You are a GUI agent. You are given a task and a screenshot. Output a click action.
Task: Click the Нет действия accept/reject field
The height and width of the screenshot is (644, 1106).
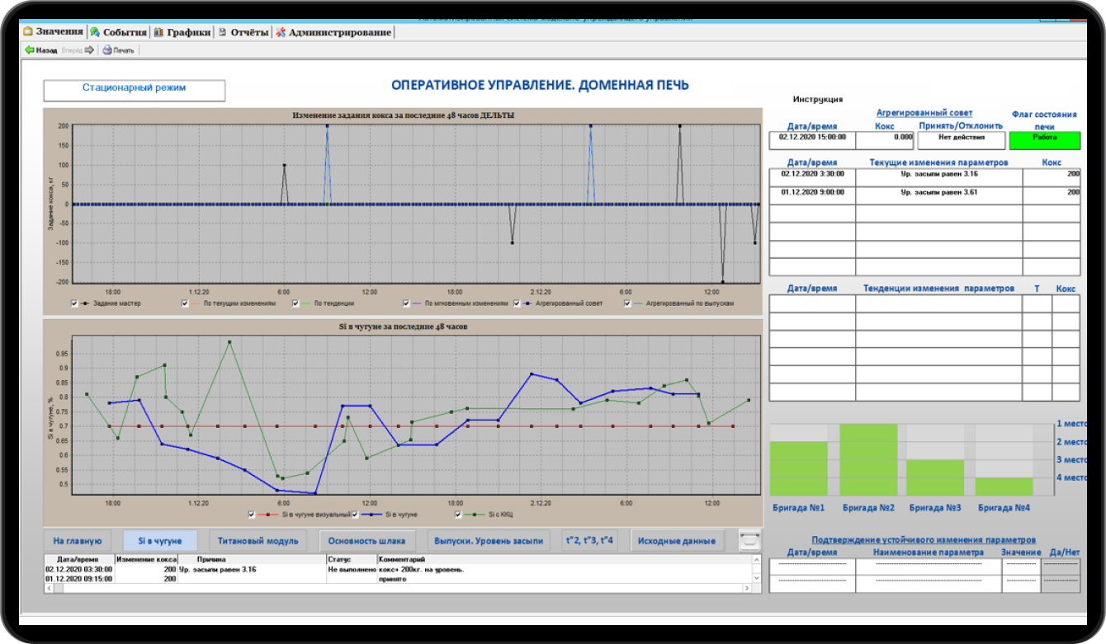pyautogui.click(x=960, y=140)
